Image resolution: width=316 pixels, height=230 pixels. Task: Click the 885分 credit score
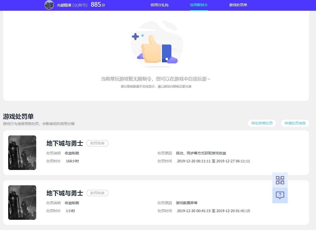[x=98, y=5]
